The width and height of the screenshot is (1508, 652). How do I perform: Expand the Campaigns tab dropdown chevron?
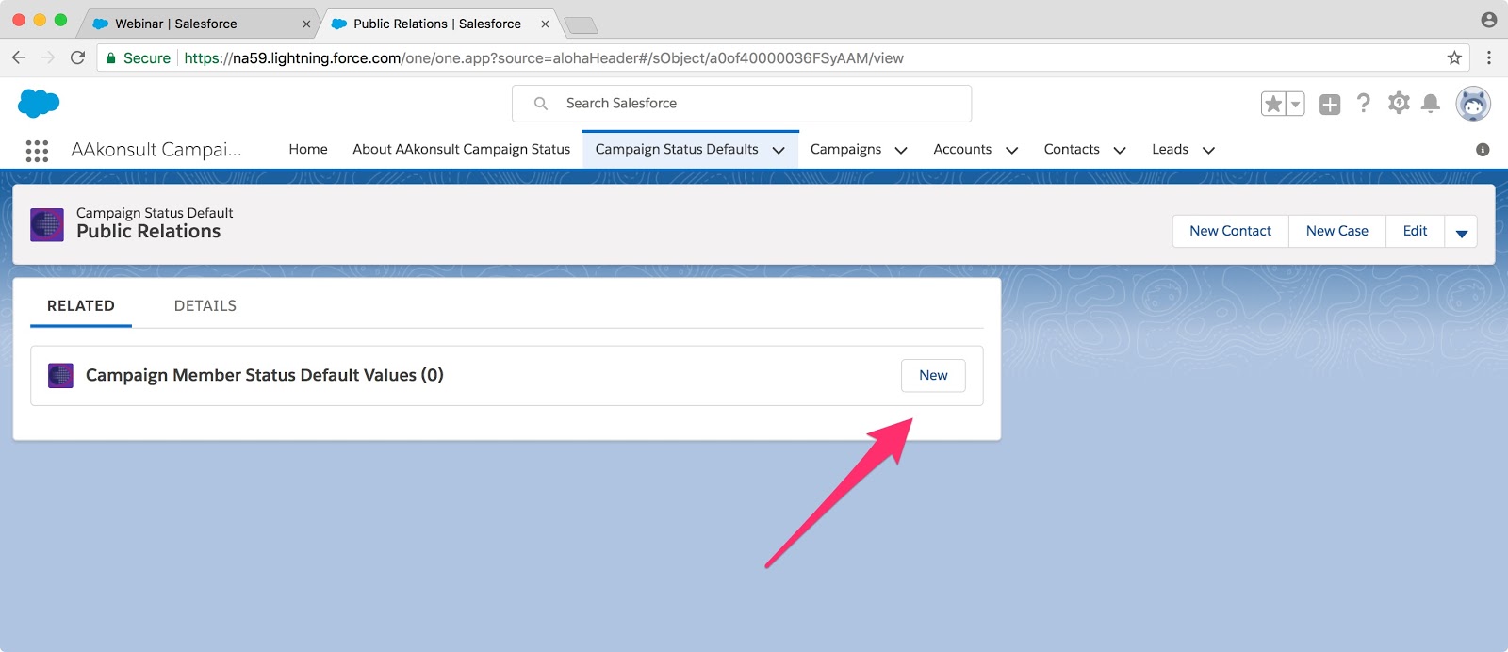(x=901, y=150)
